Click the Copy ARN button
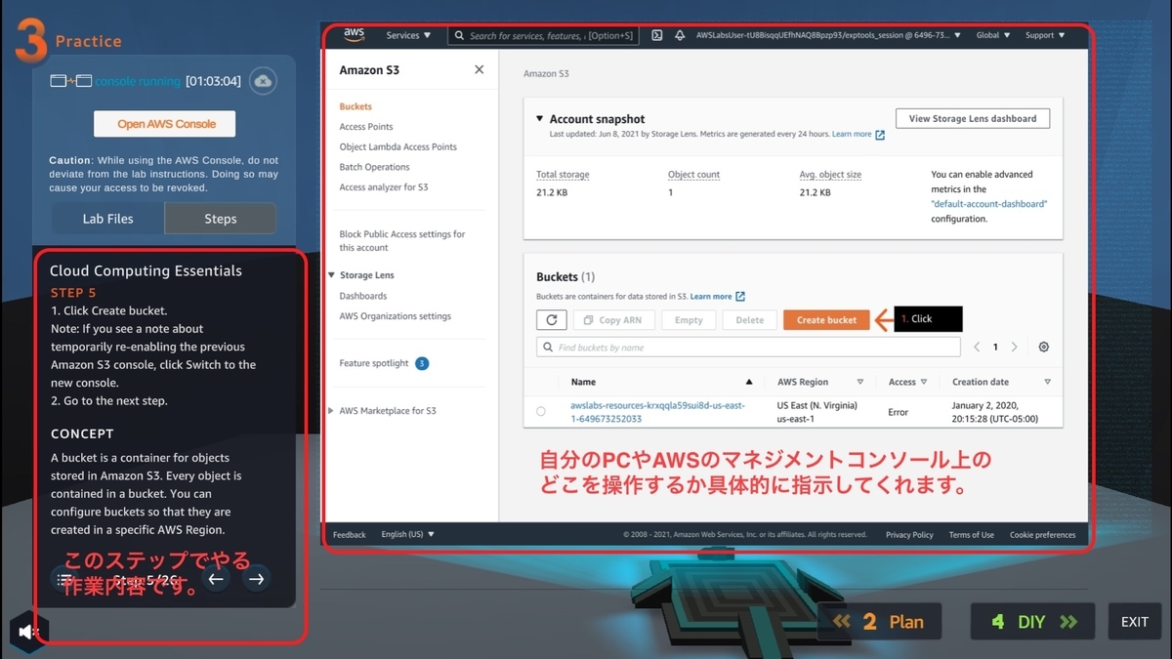The height and width of the screenshot is (659, 1172). (612, 319)
